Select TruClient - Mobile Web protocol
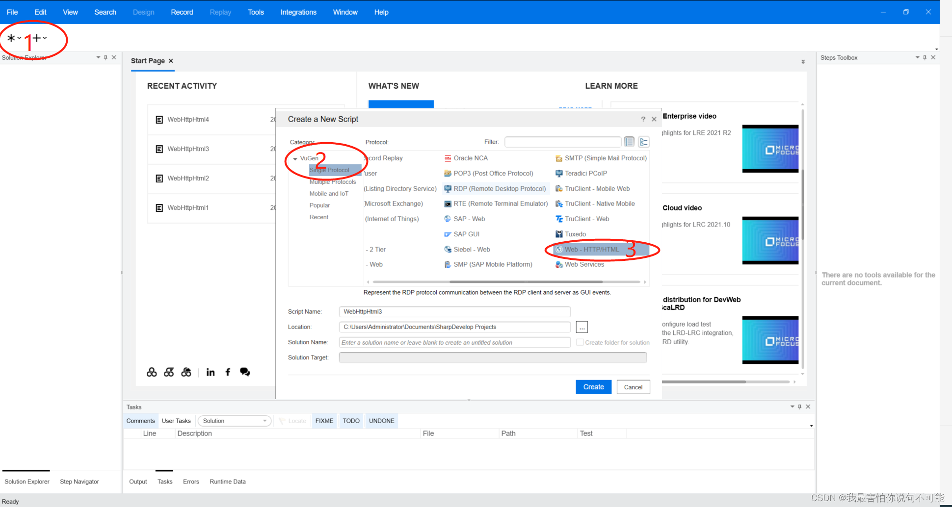This screenshot has height=507, width=952. 592,188
